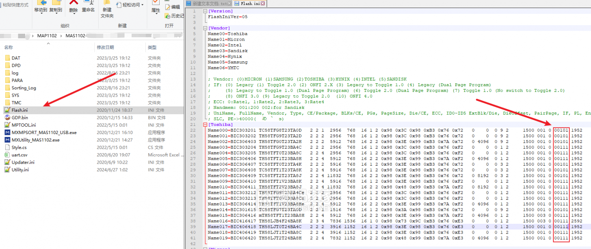Click the MPTOOL.ini file icon
The height and width of the screenshot is (249, 591).
click(x=7, y=125)
